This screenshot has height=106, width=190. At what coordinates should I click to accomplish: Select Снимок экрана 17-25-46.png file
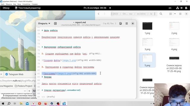click(174, 64)
